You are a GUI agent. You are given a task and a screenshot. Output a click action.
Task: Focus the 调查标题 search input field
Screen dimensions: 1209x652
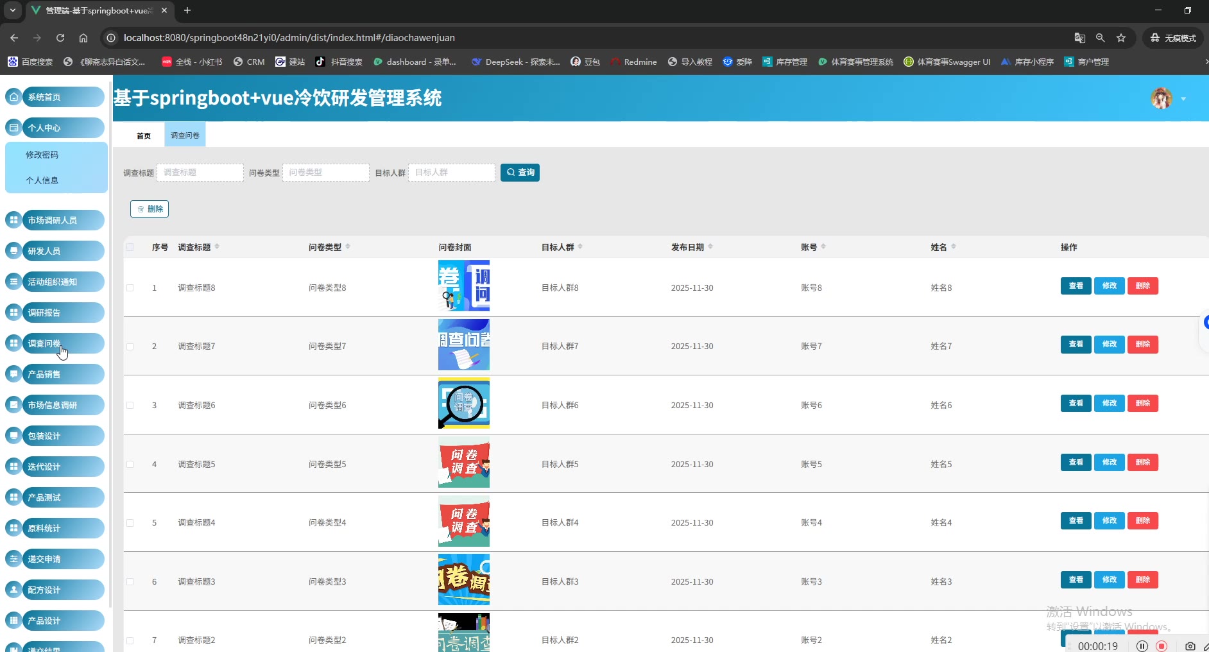pyautogui.click(x=200, y=173)
